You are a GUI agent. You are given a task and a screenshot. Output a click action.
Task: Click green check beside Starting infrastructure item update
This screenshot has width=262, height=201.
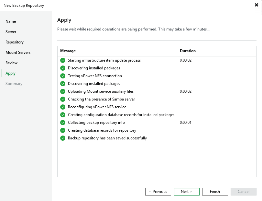click(63, 60)
